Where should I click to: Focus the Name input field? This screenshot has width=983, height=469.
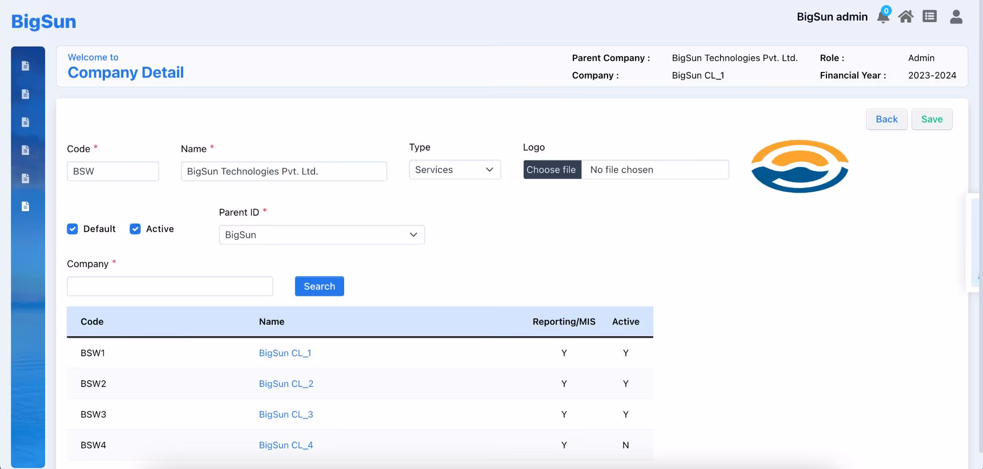[284, 171]
